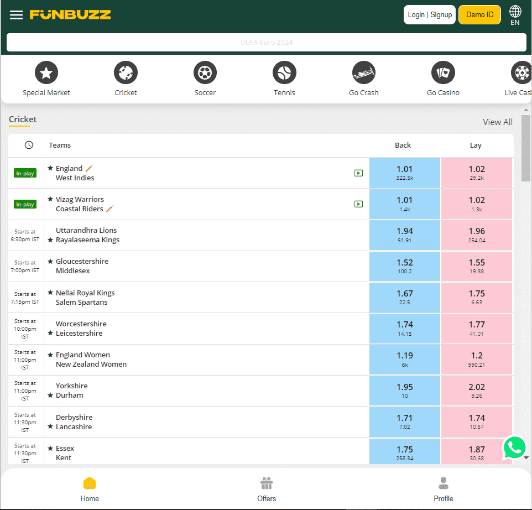532x510 pixels.
Task: Play live stream for Vizag Warriors match
Action: pos(358,204)
